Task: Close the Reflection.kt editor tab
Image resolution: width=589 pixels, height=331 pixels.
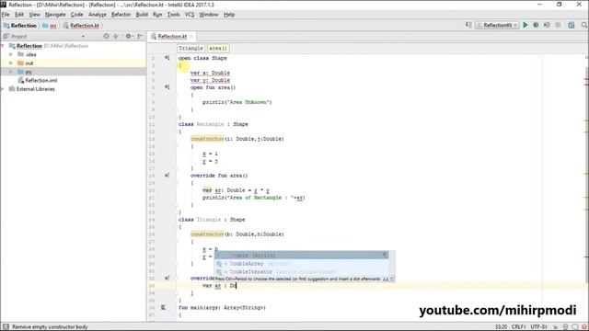Action: [x=191, y=37]
